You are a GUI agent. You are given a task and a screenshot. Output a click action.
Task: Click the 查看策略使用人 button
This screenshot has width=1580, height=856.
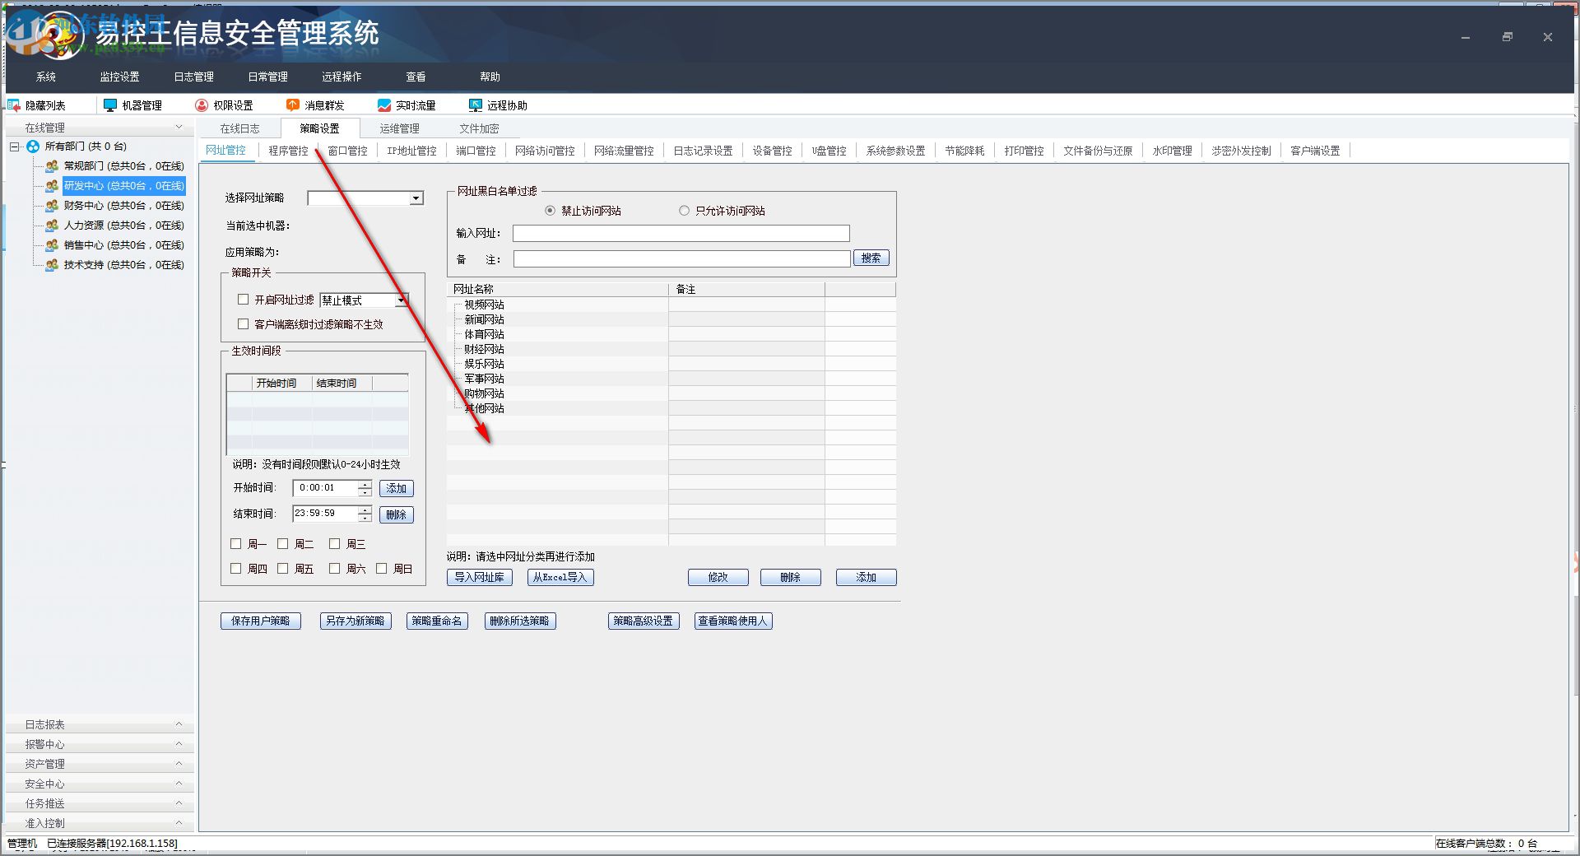(733, 621)
